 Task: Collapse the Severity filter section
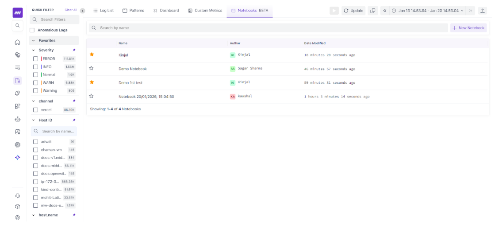tap(33, 51)
